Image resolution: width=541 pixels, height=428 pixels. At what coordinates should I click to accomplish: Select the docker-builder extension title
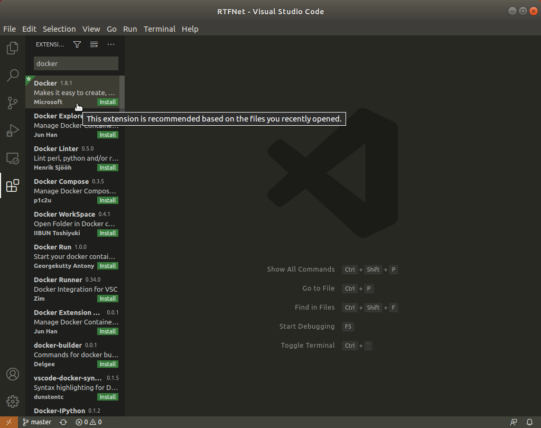coord(58,346)
